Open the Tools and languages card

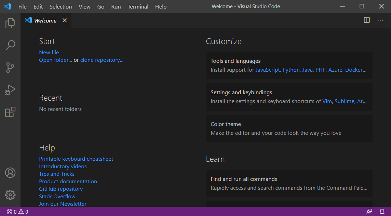pos(289,66)
